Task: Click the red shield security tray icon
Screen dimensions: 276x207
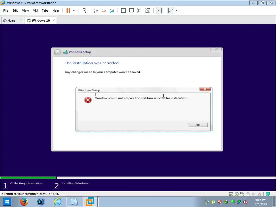Action: [x=219, y=202]
